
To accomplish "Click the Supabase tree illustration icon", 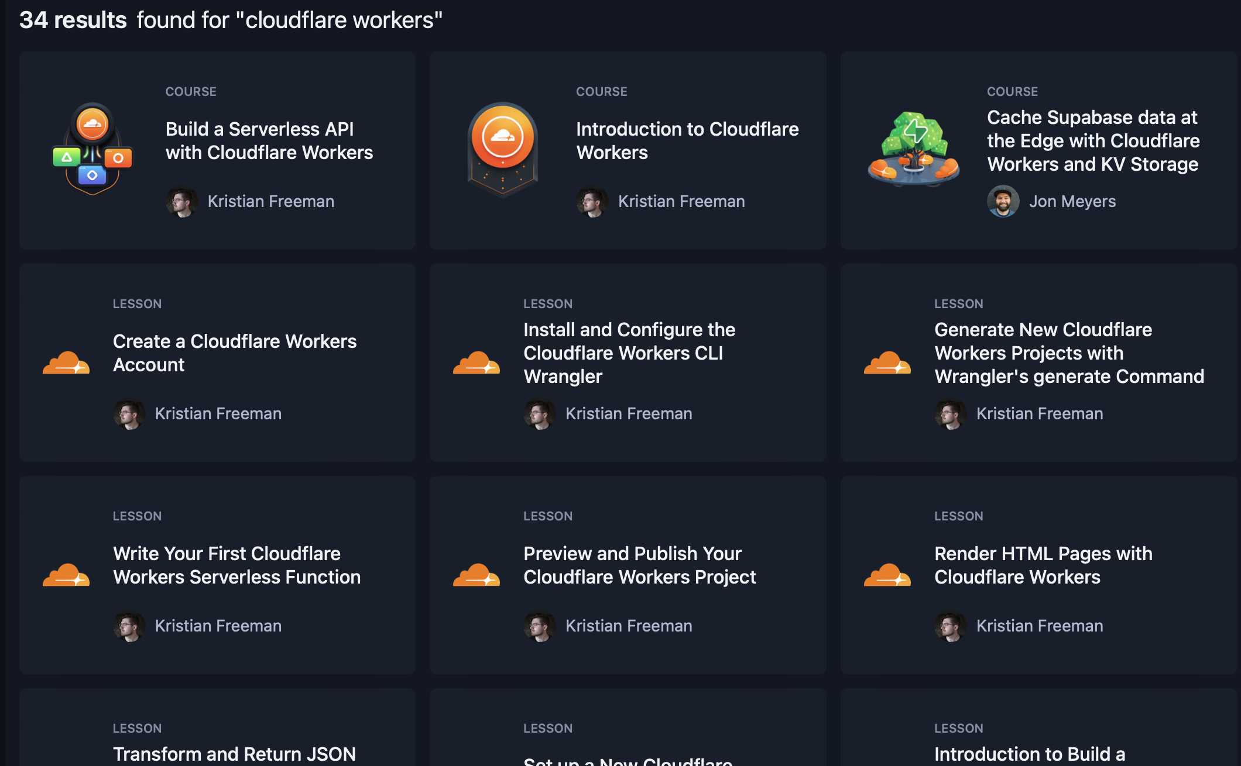I will pyautogui.click(x=913, y=147).
